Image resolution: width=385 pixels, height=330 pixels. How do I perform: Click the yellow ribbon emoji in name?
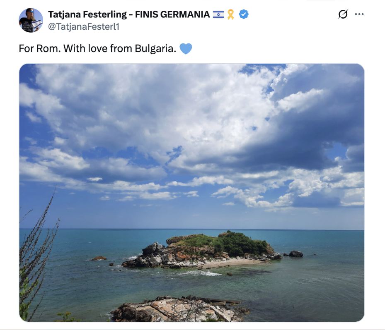click(x=230, y=14)
